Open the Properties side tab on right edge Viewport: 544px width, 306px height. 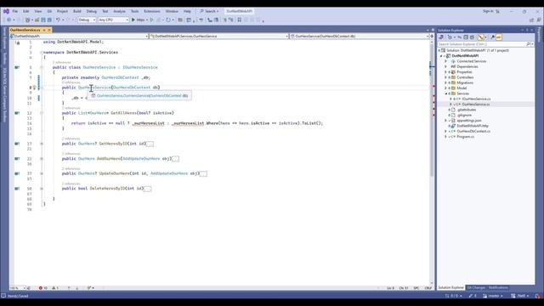point(540,34)
